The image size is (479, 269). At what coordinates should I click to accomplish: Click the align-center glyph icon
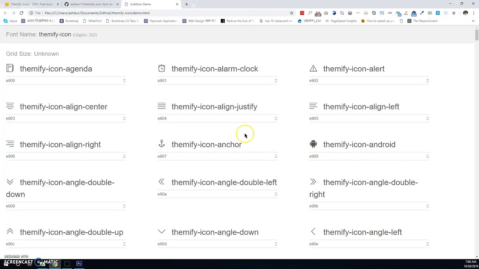point(10,106)
